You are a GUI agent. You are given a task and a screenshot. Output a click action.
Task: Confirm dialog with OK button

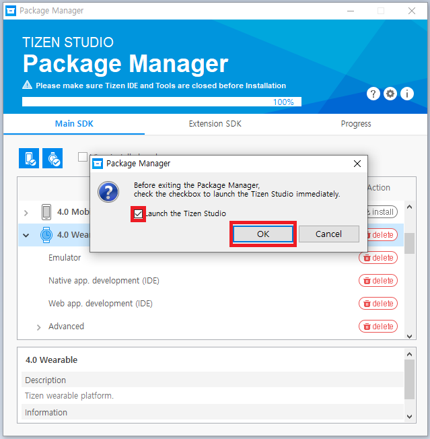tap(263, 234)
